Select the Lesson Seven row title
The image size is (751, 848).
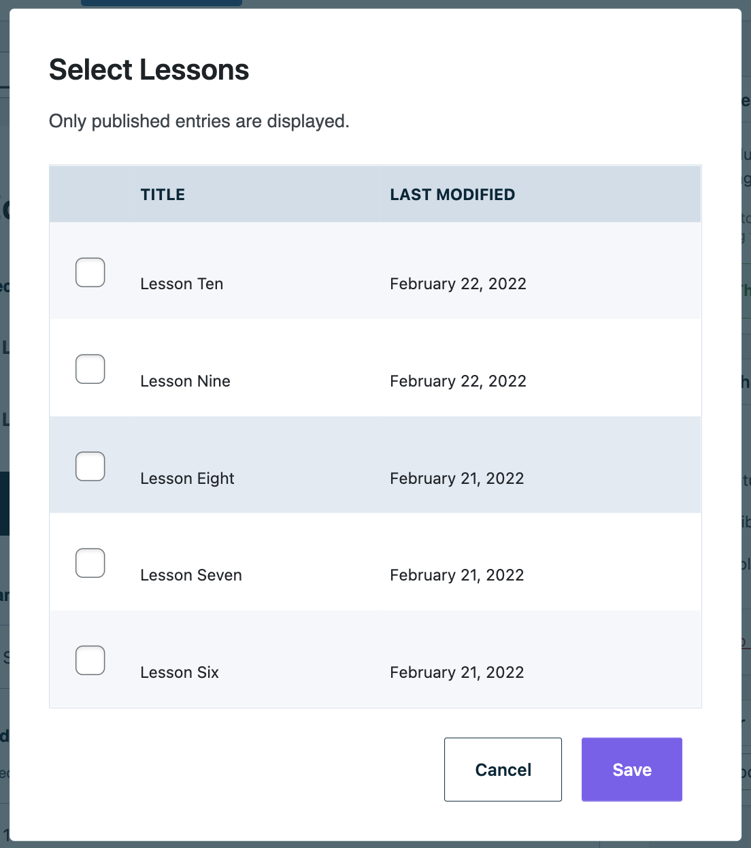190,574
